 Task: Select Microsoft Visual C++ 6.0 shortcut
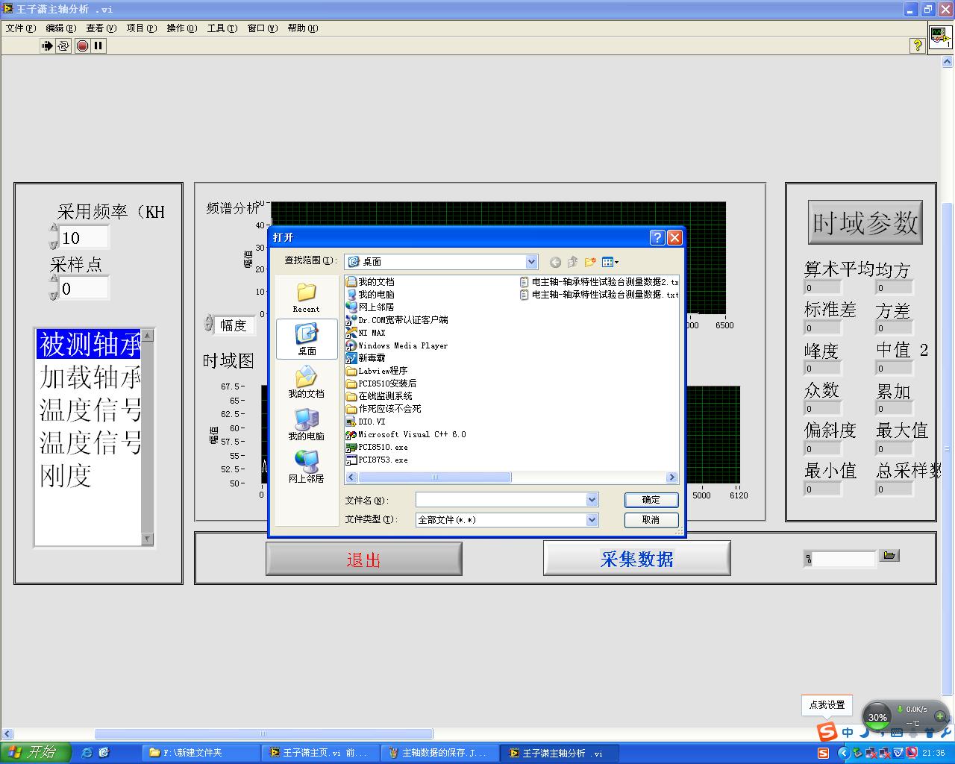coord(406,434)
